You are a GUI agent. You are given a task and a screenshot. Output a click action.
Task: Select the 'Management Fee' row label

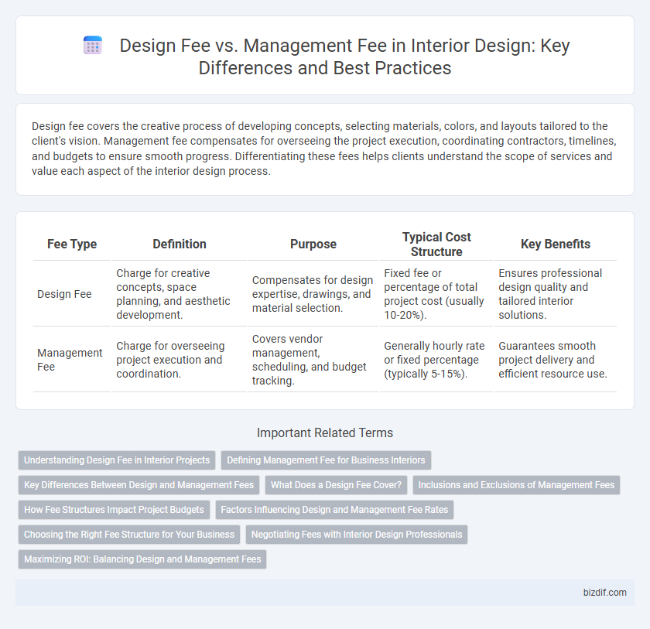[x=70, y=360]
